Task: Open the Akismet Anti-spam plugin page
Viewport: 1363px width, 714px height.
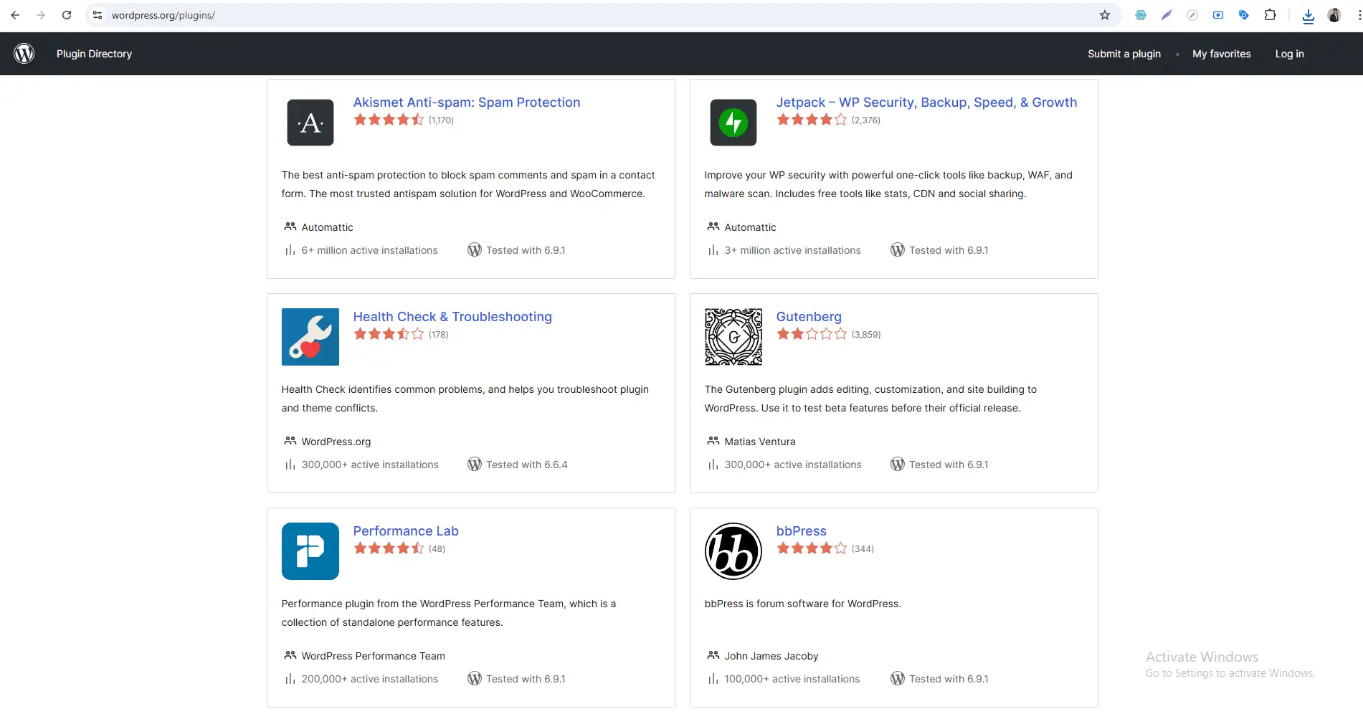Action: pos(466,102)
